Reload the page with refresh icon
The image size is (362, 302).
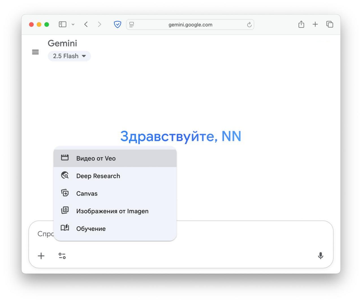click(x=249, y=25)
